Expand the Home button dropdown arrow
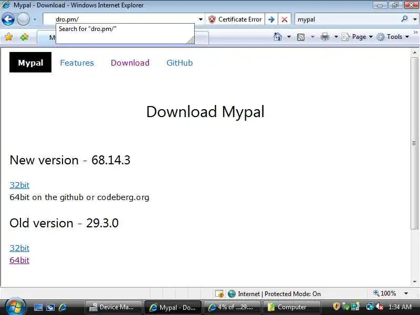 (x=289, y=37)
